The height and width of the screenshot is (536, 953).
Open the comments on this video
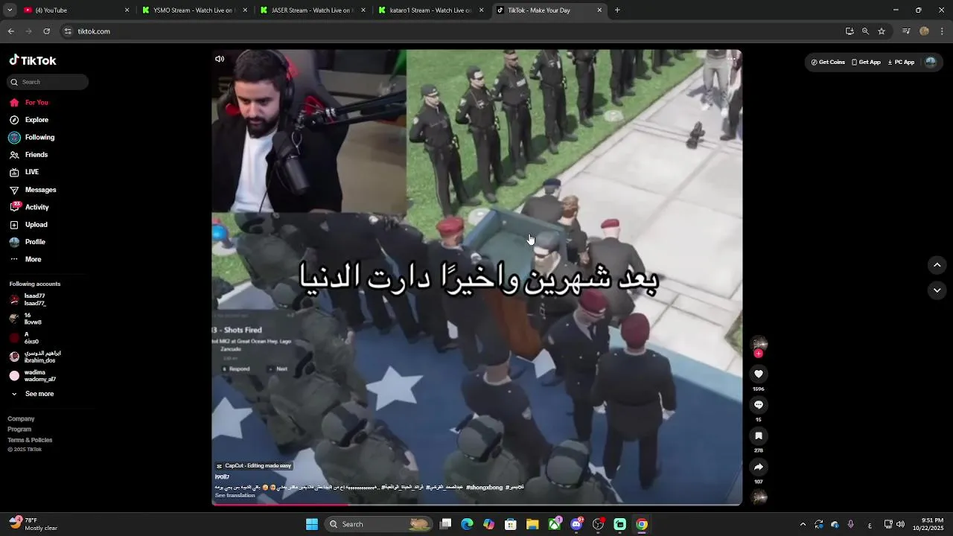(x=759, y=405)
